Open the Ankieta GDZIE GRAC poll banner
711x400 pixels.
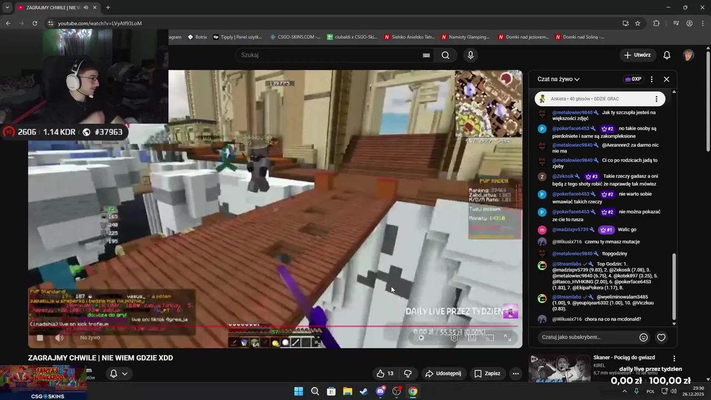[600, 99]
